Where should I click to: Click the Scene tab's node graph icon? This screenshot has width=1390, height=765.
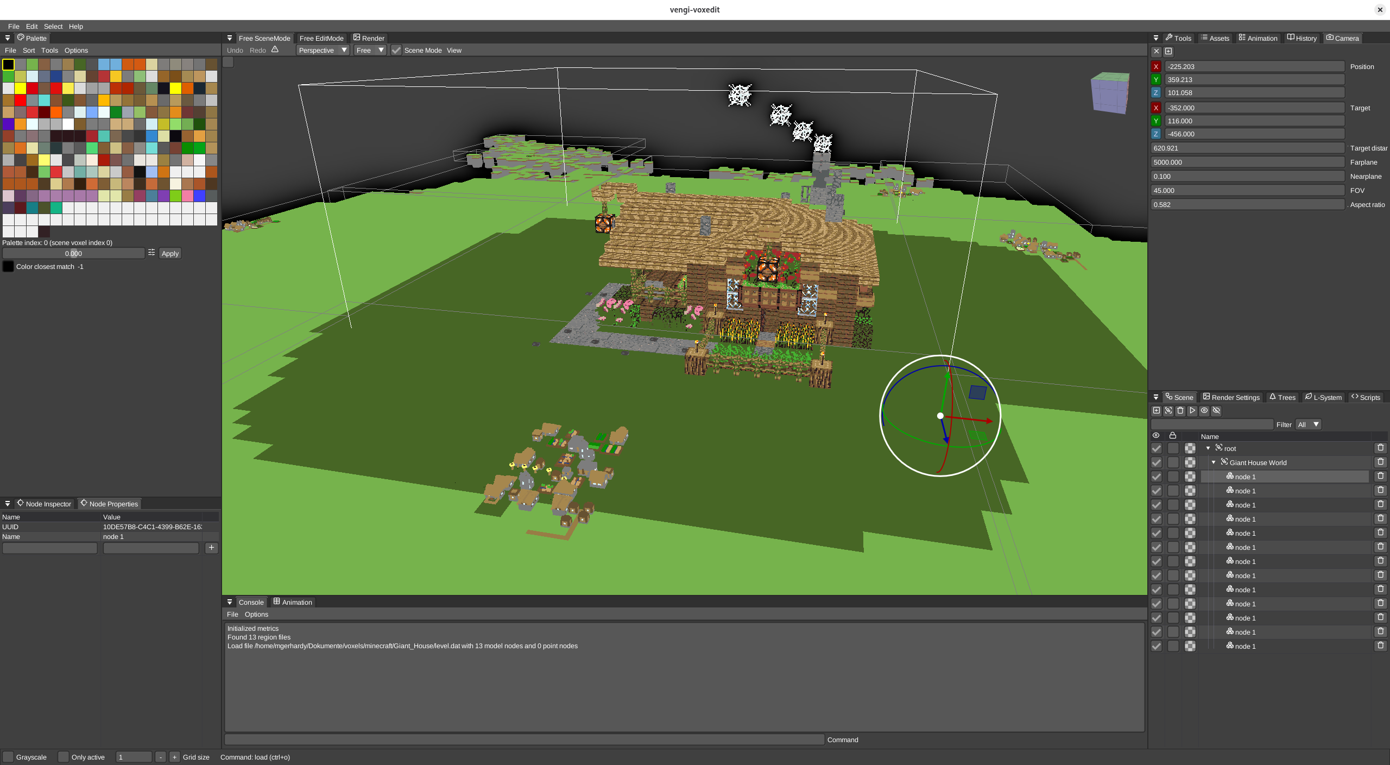(x=1169, y=397)
